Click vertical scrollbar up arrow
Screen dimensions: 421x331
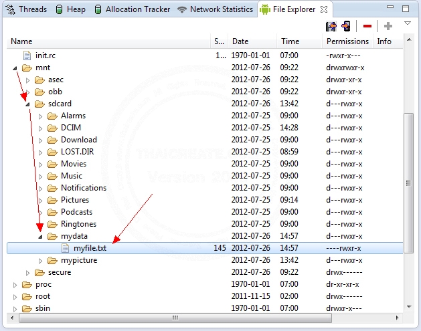(409, 39)
